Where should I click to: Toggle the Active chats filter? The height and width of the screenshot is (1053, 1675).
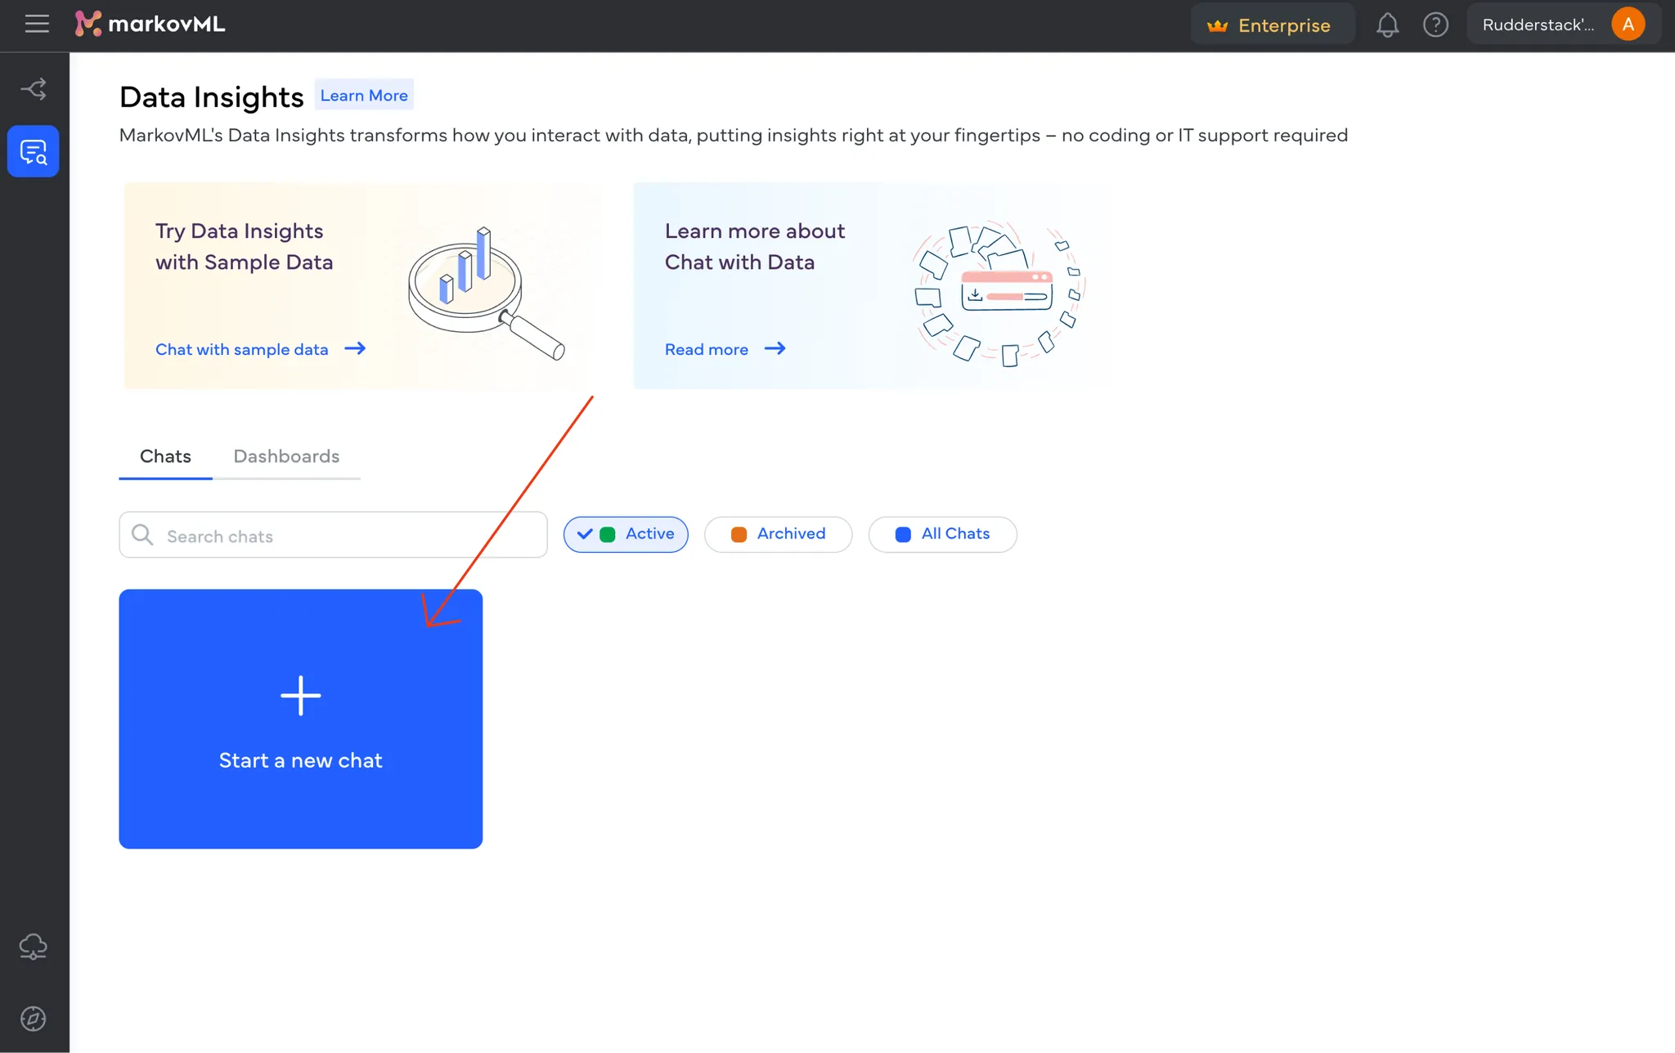coord(626,535)
